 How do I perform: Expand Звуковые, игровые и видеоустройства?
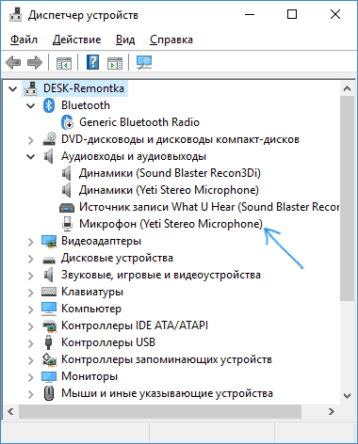click(31, 276)
